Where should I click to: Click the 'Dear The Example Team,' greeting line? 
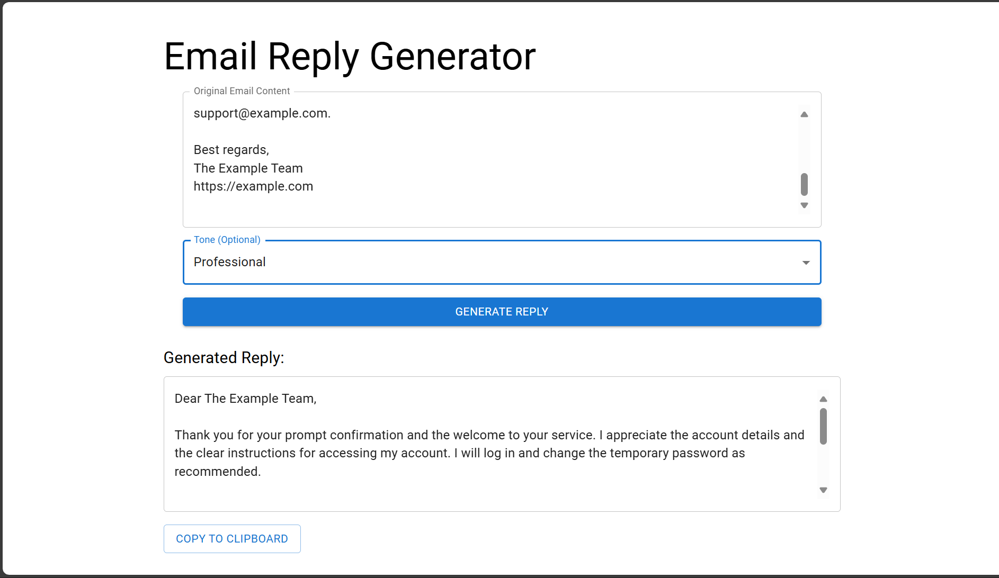(x=245, y=399)
